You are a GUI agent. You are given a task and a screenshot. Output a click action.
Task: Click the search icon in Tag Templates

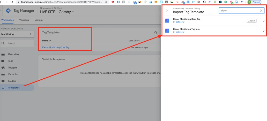[x=156, y=33]
